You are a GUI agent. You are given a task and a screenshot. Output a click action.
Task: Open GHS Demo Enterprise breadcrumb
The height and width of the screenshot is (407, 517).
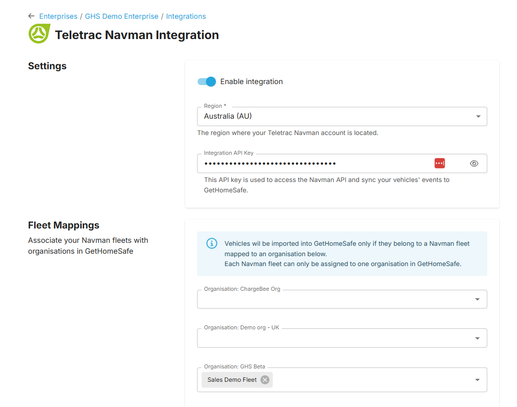[122, 16]
